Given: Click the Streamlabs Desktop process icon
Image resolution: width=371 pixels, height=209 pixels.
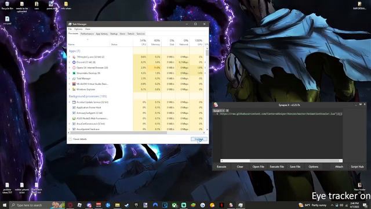Looking at the screenshot, I should tap(74, 73).
